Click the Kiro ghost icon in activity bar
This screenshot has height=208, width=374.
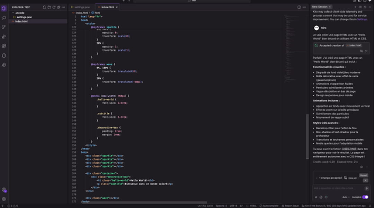[4, 55]
